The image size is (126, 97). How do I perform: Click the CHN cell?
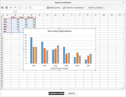(x=7, y=22)
